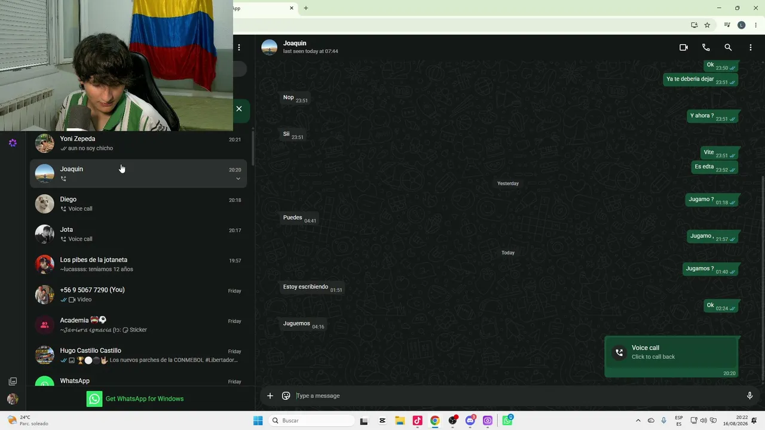Click the 'Ok' message sent at 02:24
The image size is (765, 430).
[721, 306]
